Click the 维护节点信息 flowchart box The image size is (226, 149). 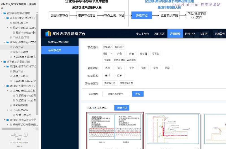coord(87,15)
